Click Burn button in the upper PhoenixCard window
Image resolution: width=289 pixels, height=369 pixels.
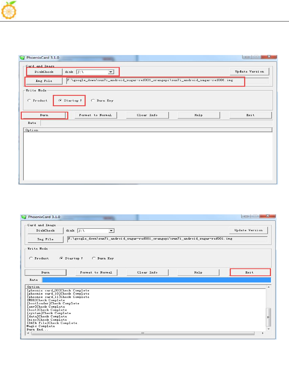tap(44, 115)
